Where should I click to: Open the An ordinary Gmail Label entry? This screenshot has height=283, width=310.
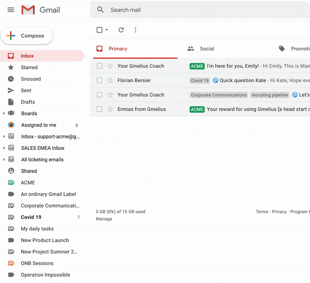[x=48, y=194]
